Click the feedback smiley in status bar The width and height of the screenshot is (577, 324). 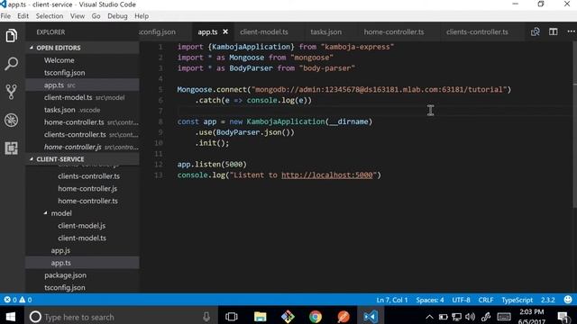point(568,300)
